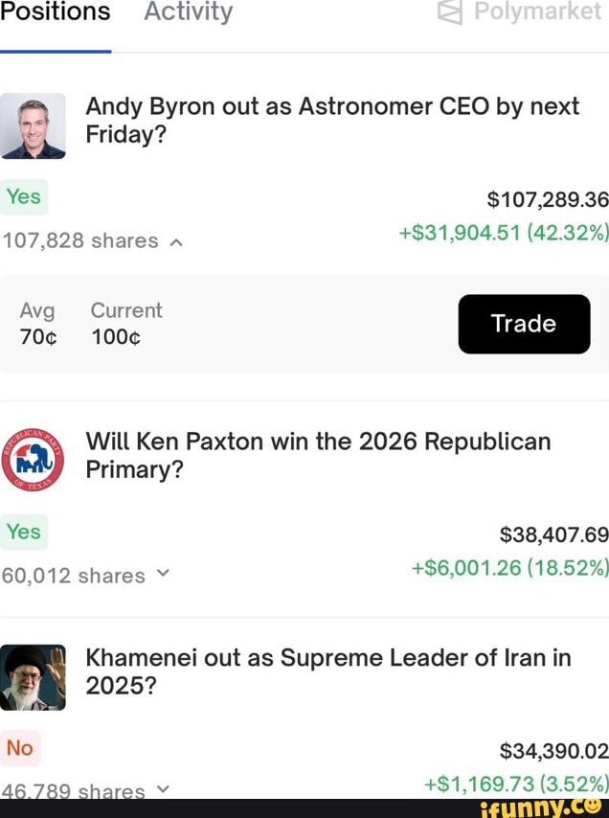Open the Andy Byron market thumbnail image
Screen dimensions: 609x818
coord(34,125)
